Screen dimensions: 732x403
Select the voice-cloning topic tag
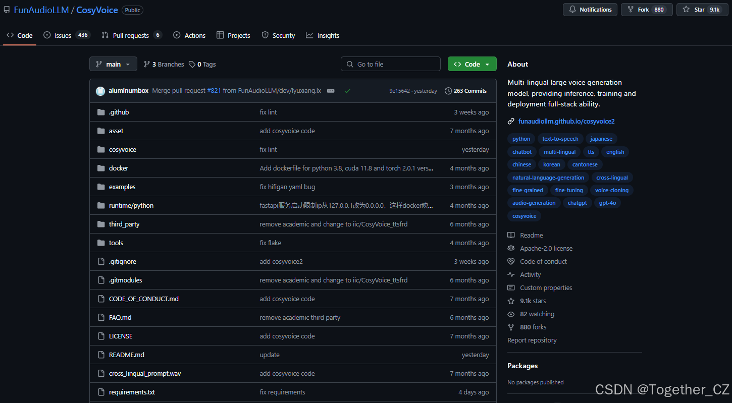612,190
